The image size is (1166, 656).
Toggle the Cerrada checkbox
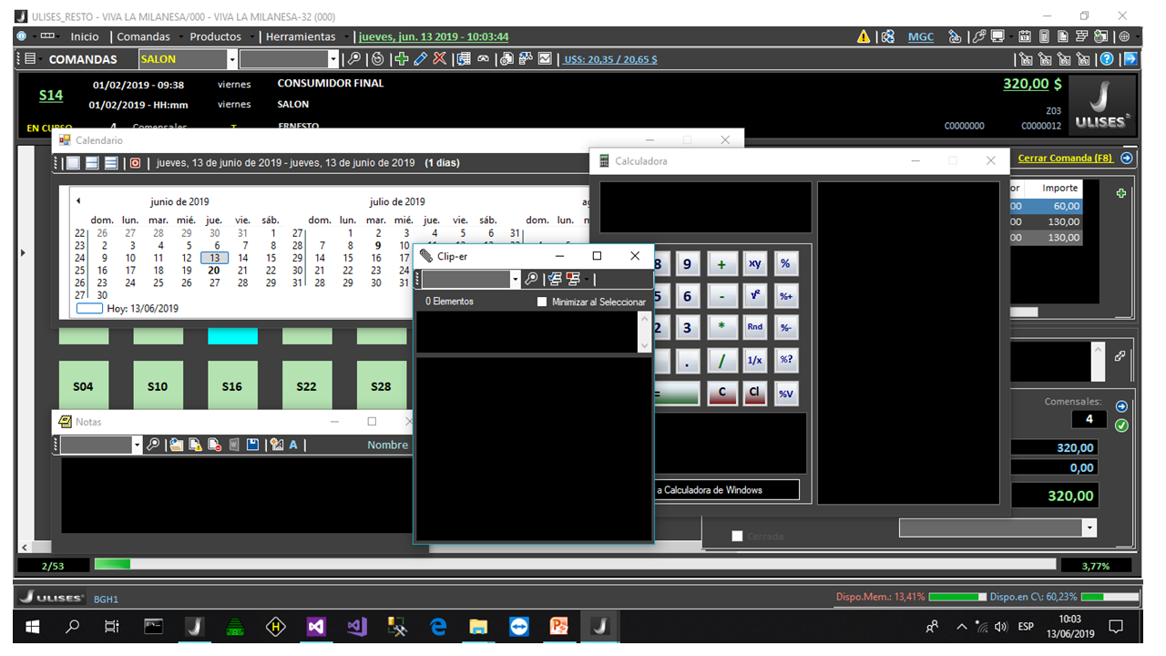pyautogui.click(x=737, y=537)
